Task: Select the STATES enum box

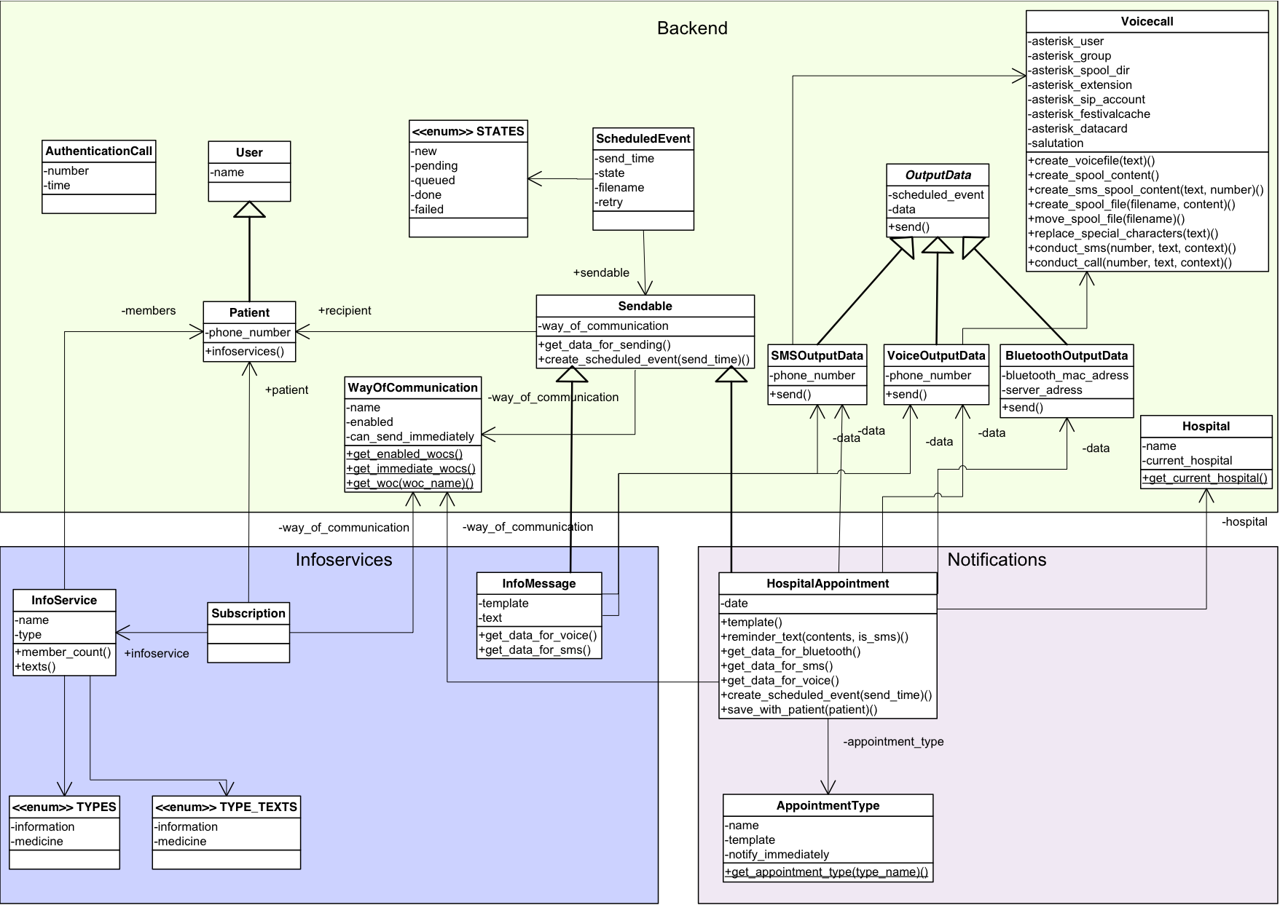Action: 468,178
